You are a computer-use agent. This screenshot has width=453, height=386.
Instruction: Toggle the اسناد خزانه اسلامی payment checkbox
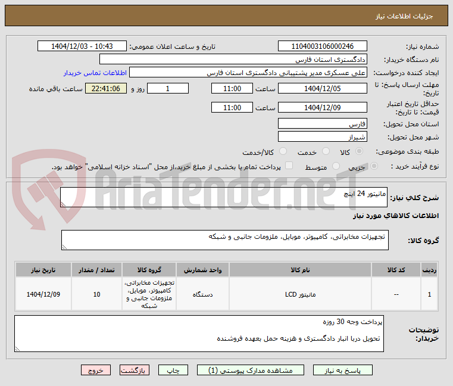(x=289, y=166)
